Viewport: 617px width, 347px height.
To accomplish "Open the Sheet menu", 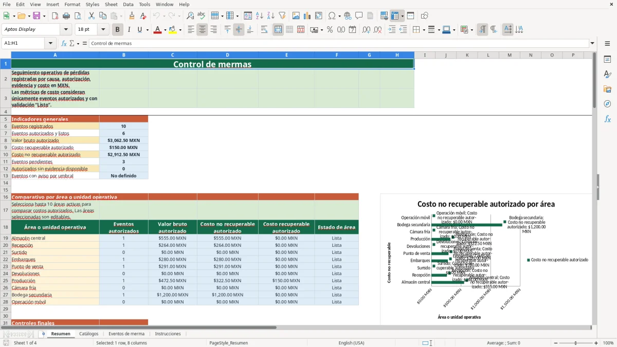I will coord(111,4).
